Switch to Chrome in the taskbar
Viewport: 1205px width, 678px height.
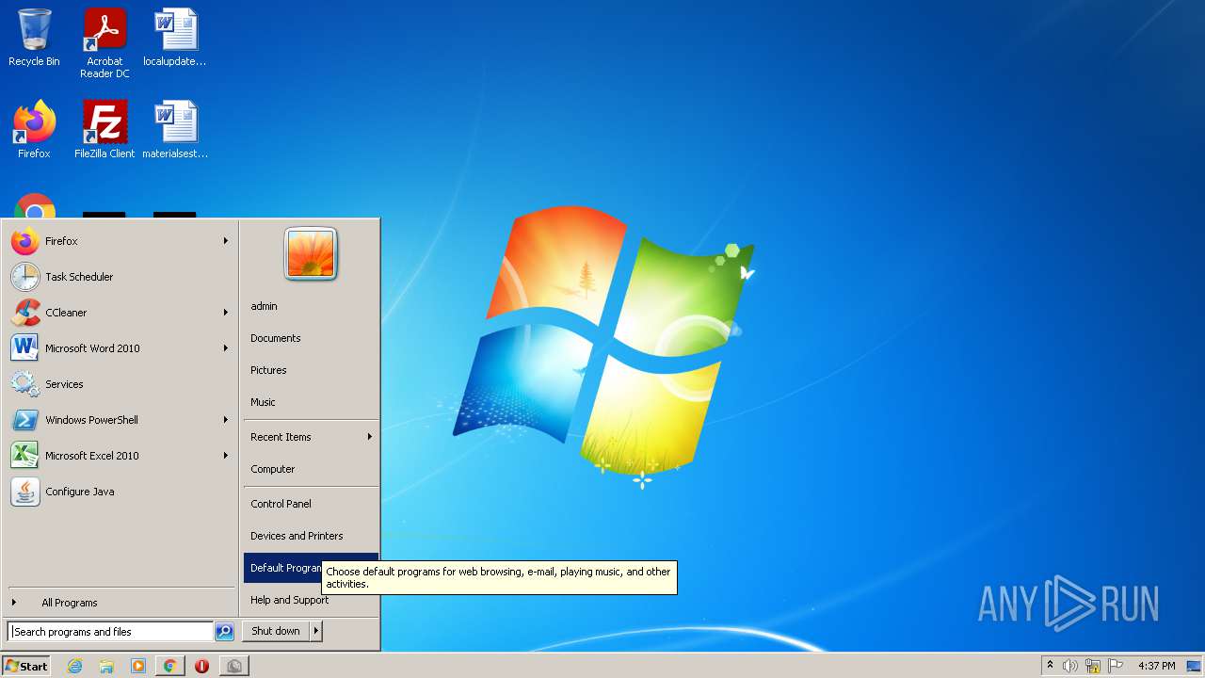[170, 666]
